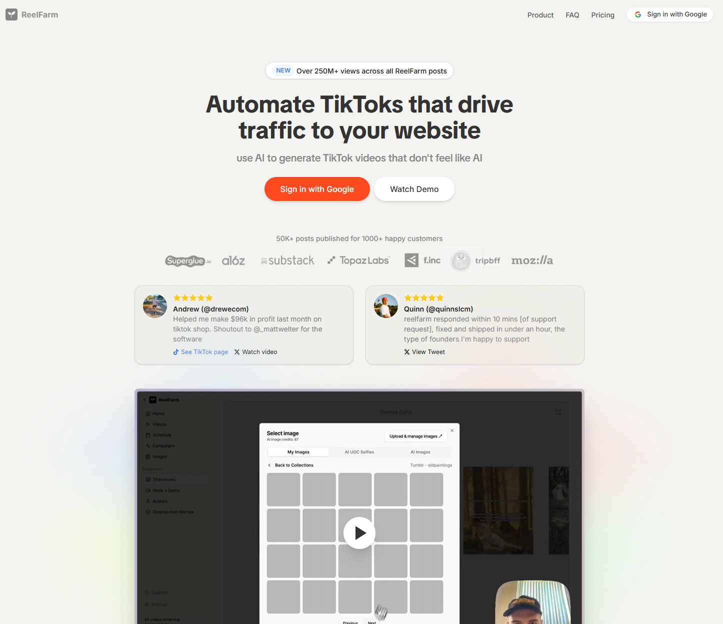723x624 pixels.
Task: Open the Product menu item
Action: 540,15
